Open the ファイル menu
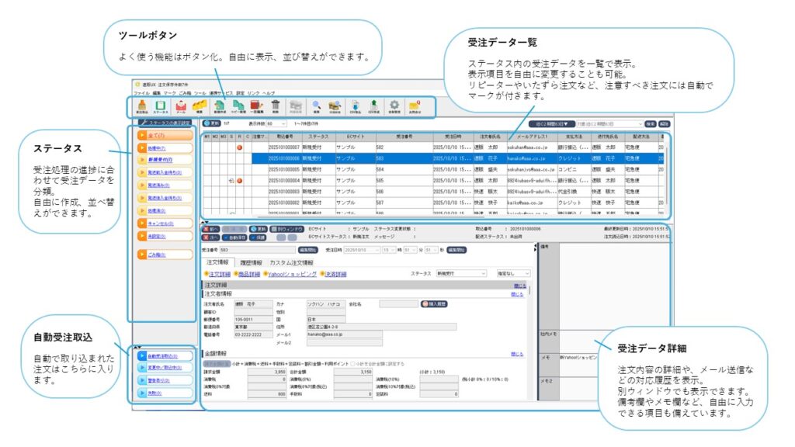The width and height of the screenshot is (795, 447). pyautogui.click(x=141, y=92)
